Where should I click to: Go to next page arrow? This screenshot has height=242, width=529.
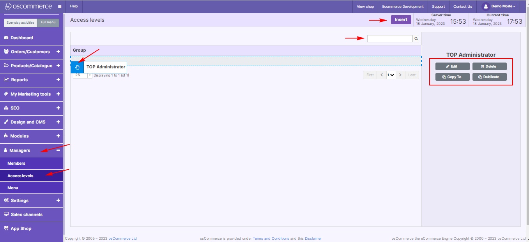point(400,75)
